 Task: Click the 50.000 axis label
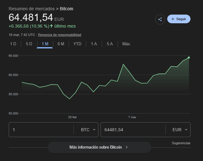pyautogui.click(x=13, y=114)
